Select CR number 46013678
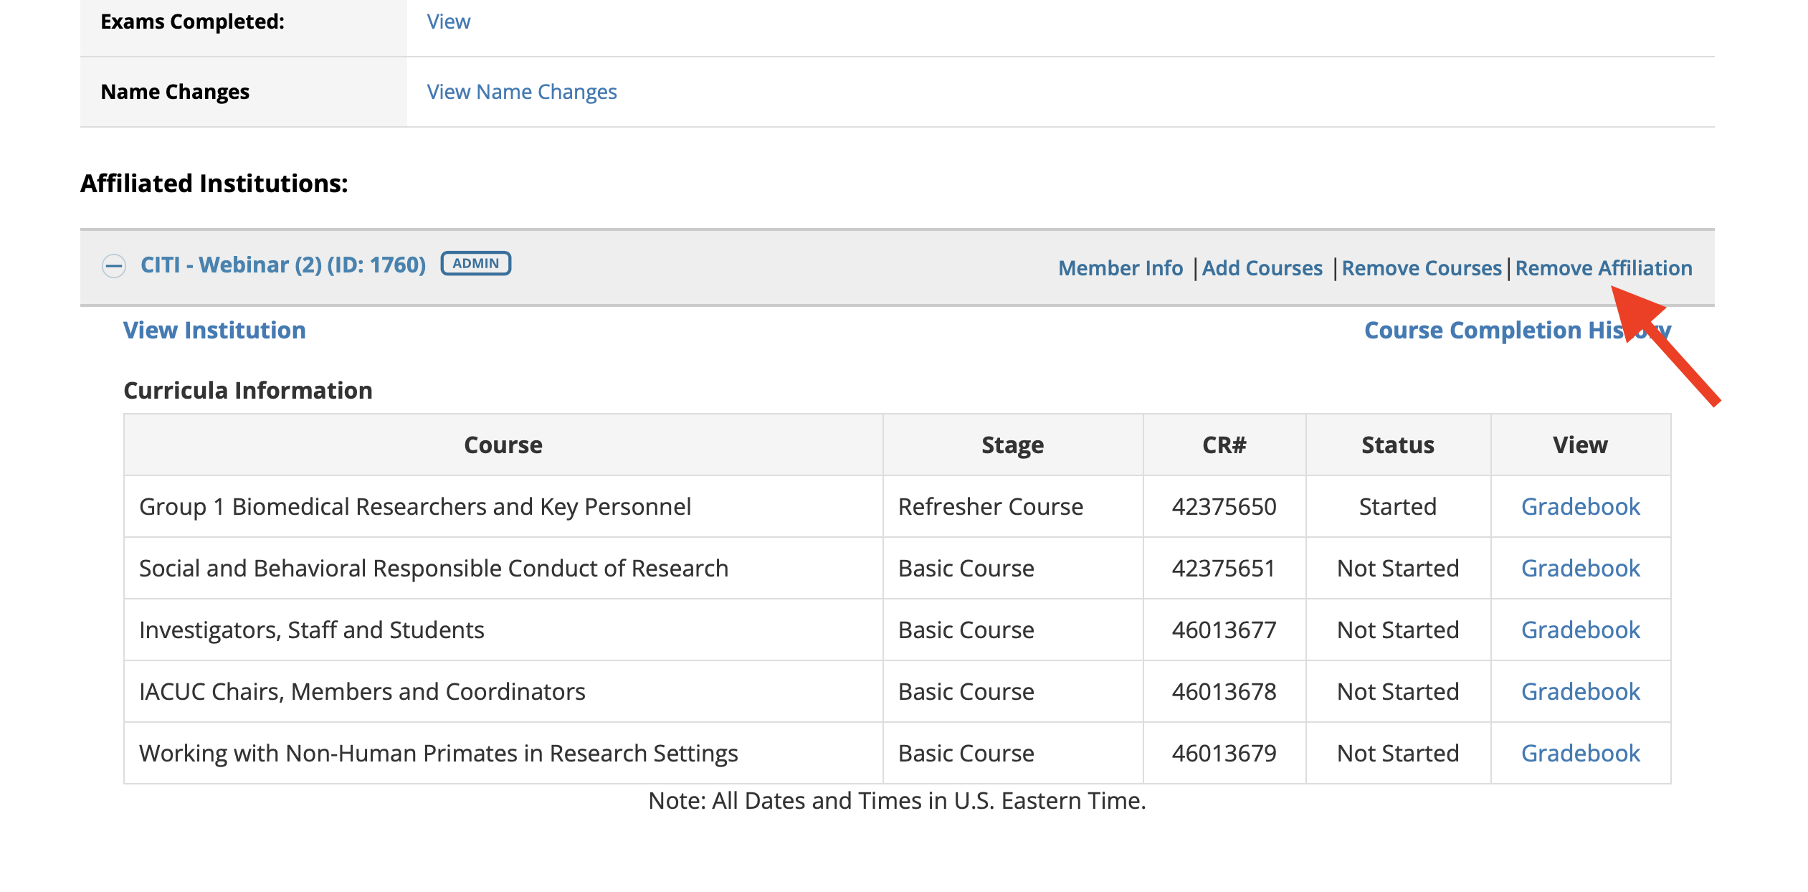Screen dimensions: 1808x892 click(1224, 691)
